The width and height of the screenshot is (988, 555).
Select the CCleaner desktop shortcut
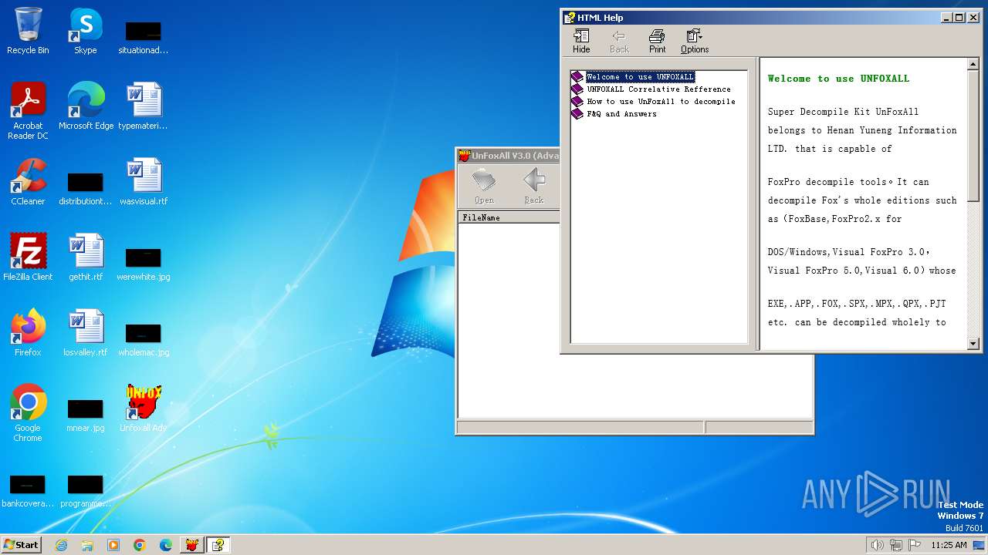[28, 182]
